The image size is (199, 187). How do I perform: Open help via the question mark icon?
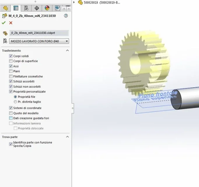click(66, 16)
